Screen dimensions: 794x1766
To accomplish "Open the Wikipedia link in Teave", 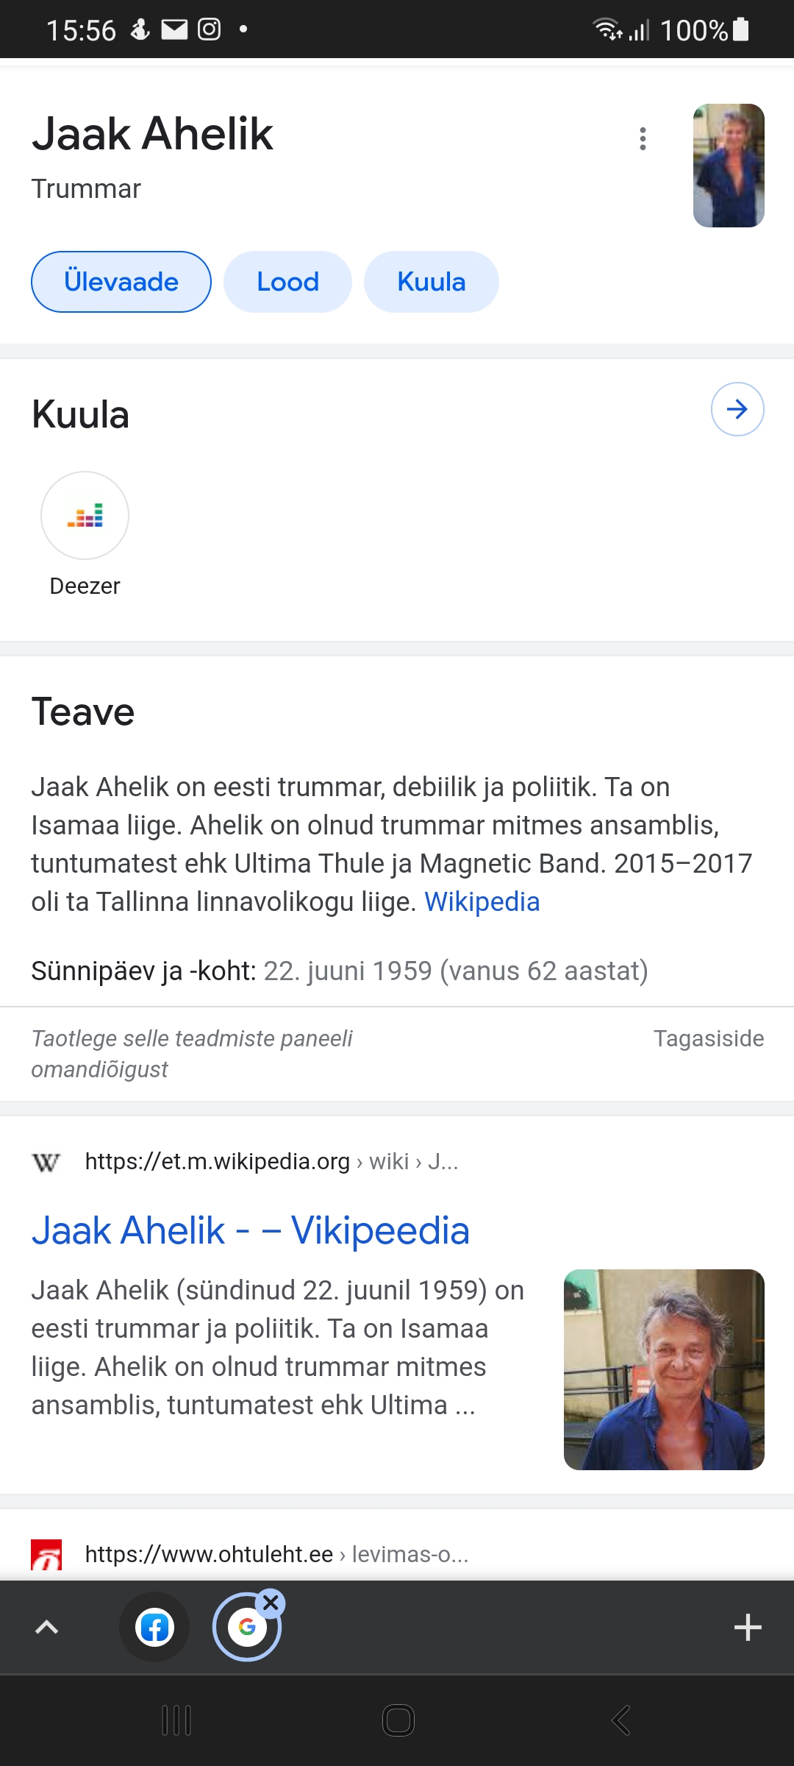I will click(482, 901).
